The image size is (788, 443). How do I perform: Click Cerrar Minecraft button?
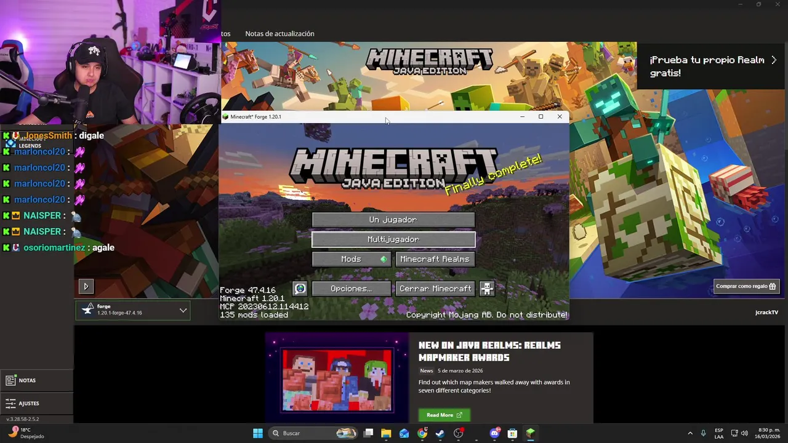click(x=435, y=289)
